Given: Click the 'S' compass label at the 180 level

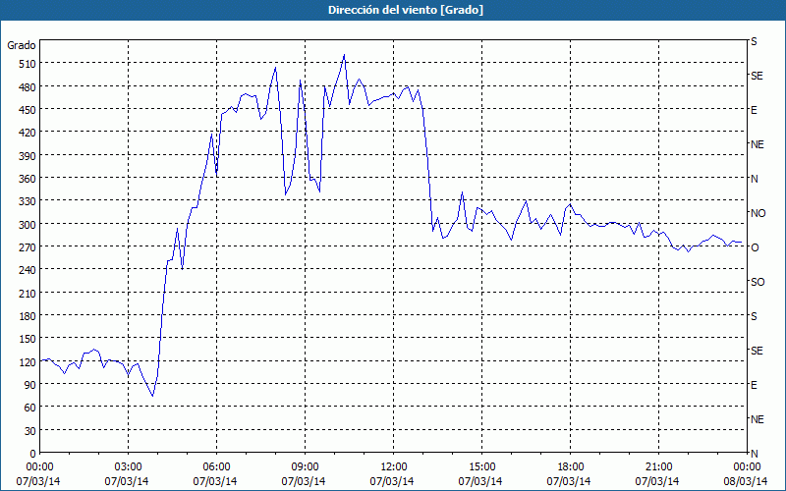Looking at the screenshot, I should tap(754, 316).
